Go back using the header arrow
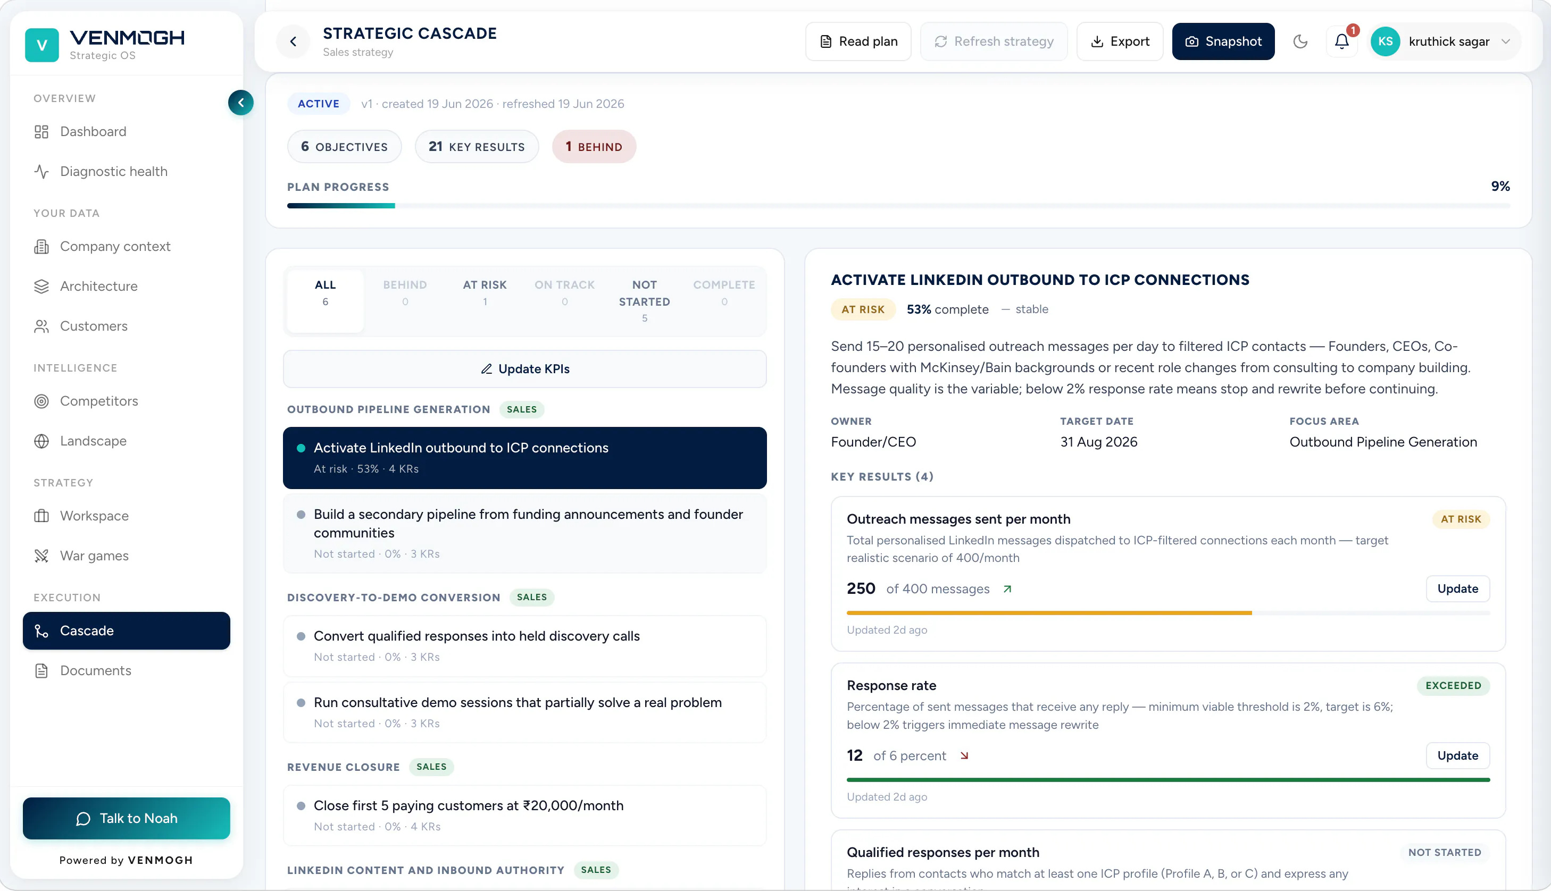1551x891 pixels. (x=293, y=41)
